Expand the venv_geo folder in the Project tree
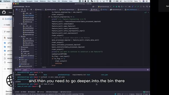Image resolution: width=169 pixels, height=95 pixels. tap(18, 60)
